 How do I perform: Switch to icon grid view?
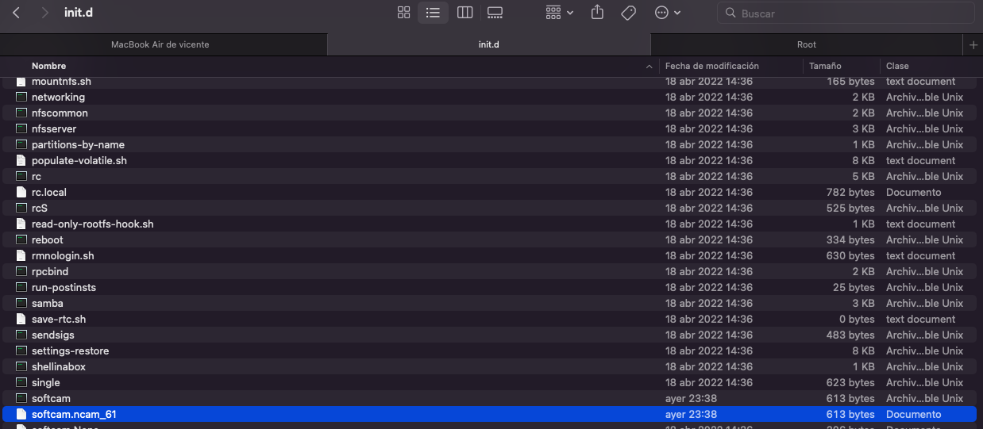403,13
